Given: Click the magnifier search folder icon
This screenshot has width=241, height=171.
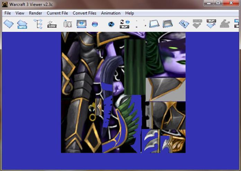Looking at the screenshot, I should [184, 24].
